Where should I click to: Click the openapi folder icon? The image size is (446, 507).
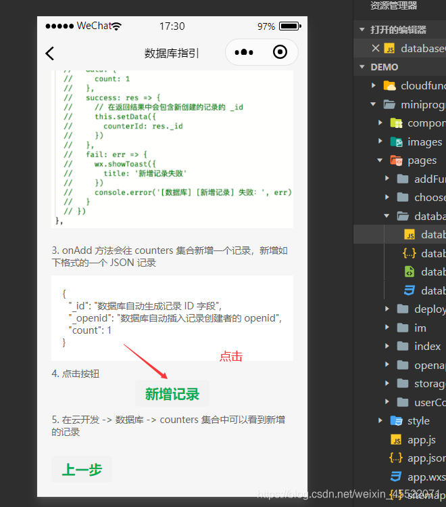click(x=403, y=365)
